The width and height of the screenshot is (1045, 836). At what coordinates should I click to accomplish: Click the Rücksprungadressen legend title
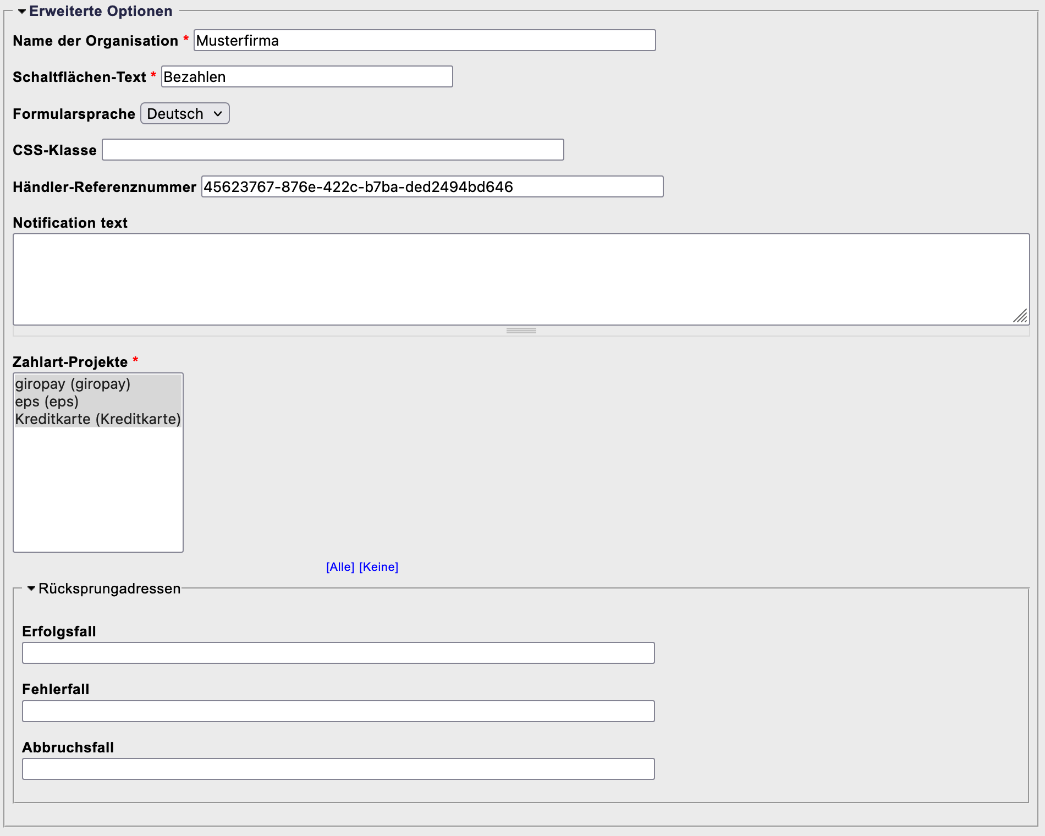pyautogui.click(x=109, y=588)
